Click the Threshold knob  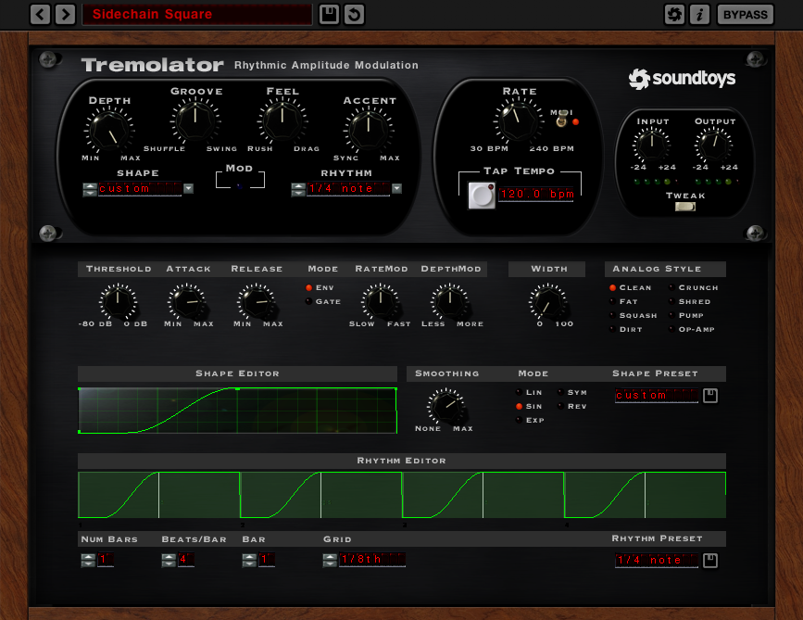click(x=118, y=302)
